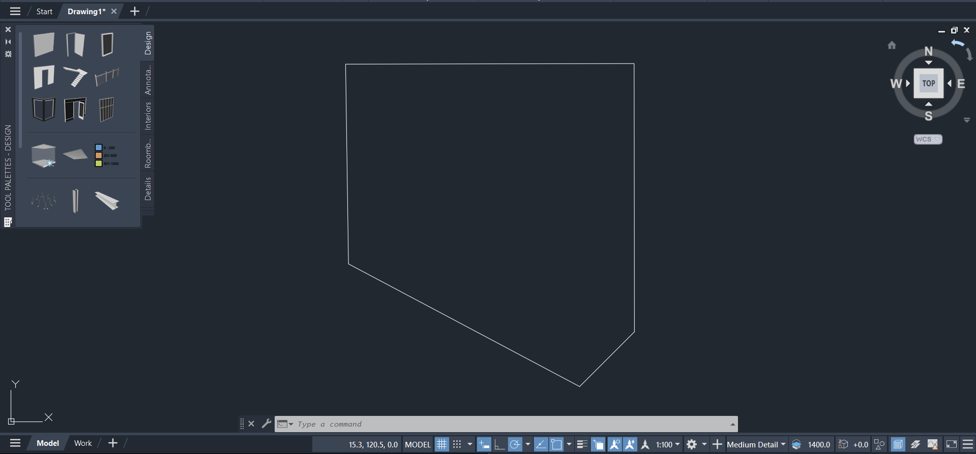This screenshot has height=454, width=976.
Task: Select the Stair tool in the palette
Action: 75,77
